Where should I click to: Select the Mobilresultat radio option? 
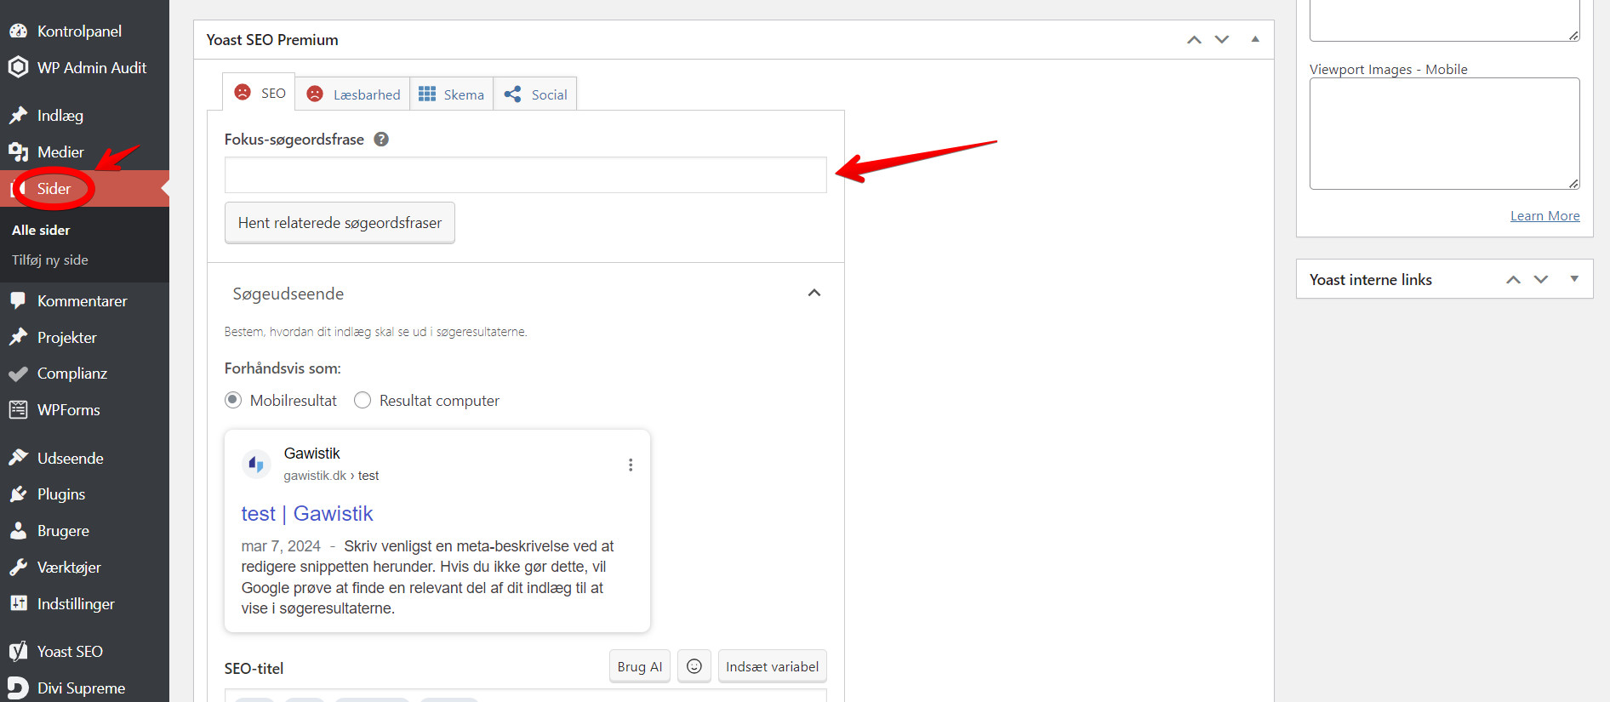coord(233,400)
